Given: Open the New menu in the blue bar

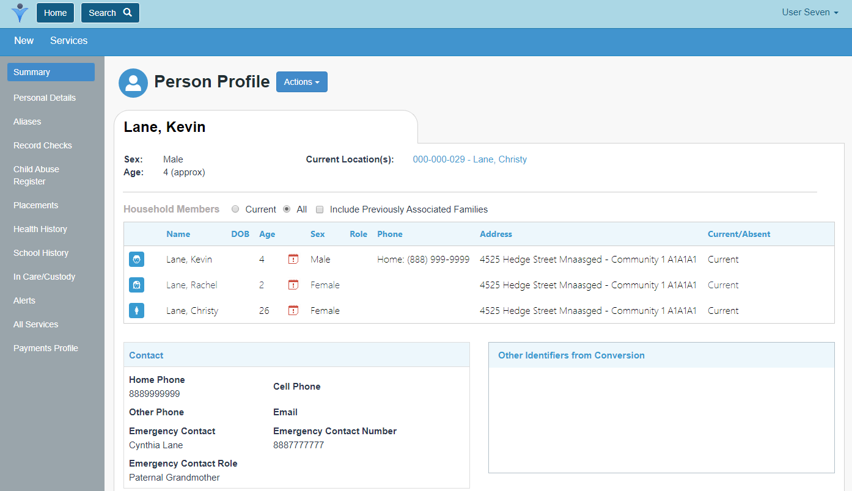Looking at the screenshot, I should point(24,41).
